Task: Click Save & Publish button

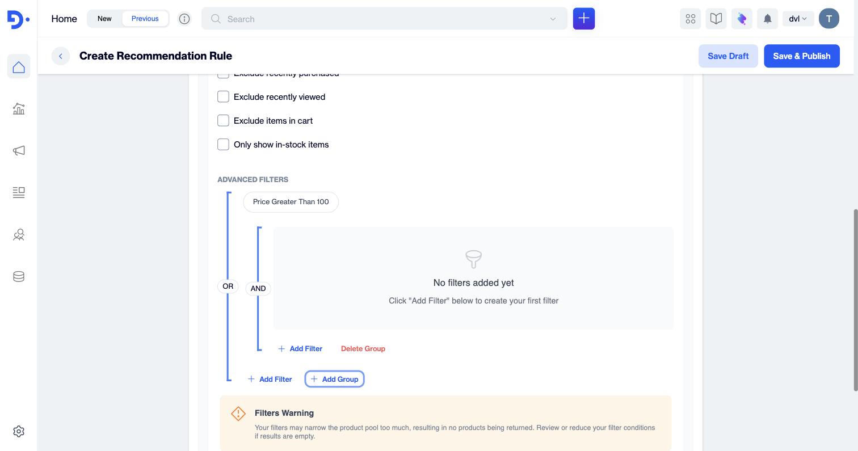Action: click(801, 56)
